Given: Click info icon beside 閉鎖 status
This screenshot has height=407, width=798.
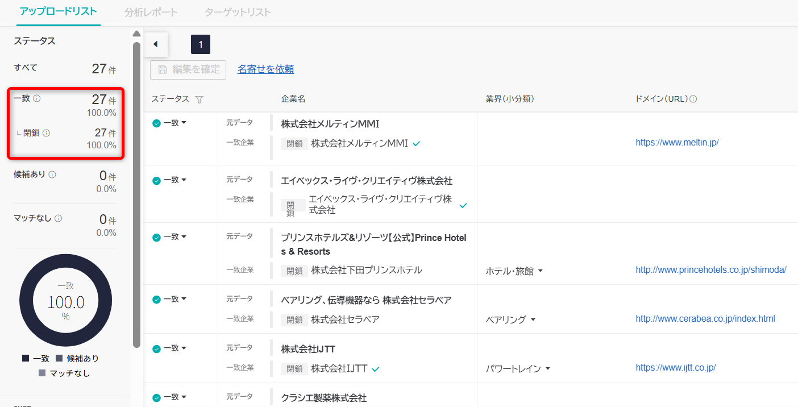Looking at the screenshot, I should [47, 133].
